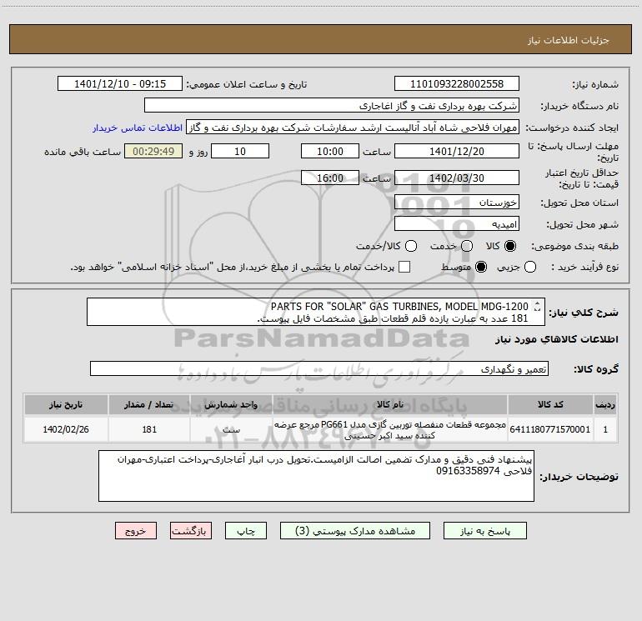The image size is (642, 621).
Task: Select the کالا/خدمت radio button
Action: [x=411, y=246]
